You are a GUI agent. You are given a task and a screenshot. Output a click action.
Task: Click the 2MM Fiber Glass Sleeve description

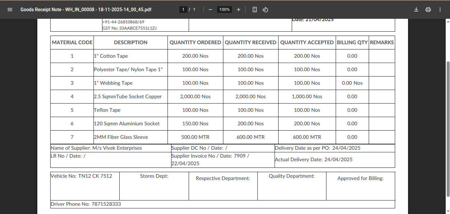point(121,137)
